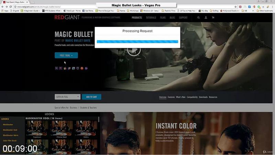
Task: Switch to the Resources tab
Action: pyautogui.click(x=213, y=97)
